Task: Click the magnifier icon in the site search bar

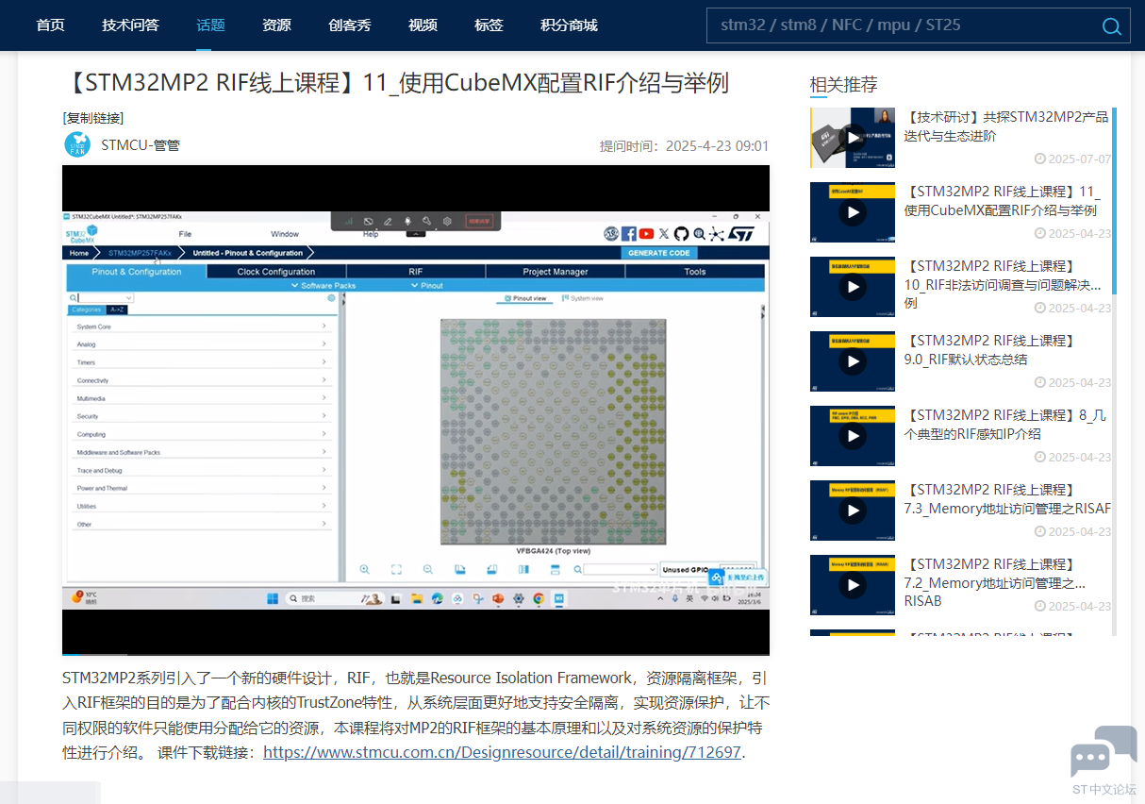Action: [1111, 26]
